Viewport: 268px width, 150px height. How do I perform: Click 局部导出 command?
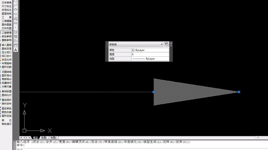click(x=6, y=79)
